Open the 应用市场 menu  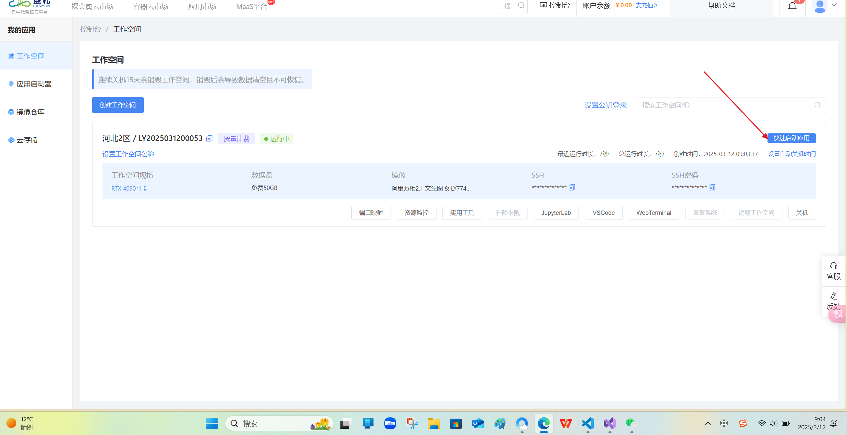coord(202,6)
